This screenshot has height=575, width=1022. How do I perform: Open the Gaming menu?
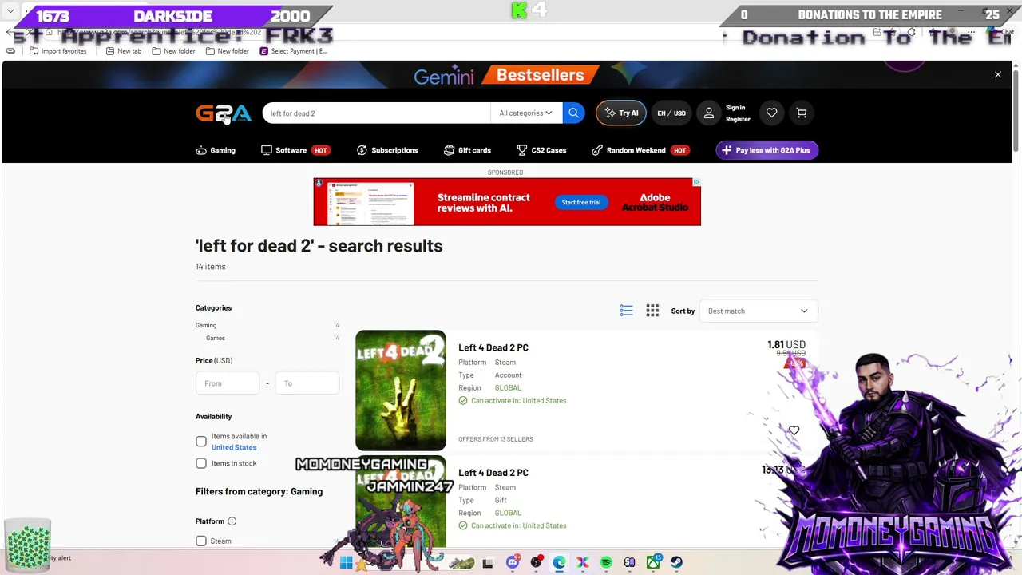click(x=216, y=150)
